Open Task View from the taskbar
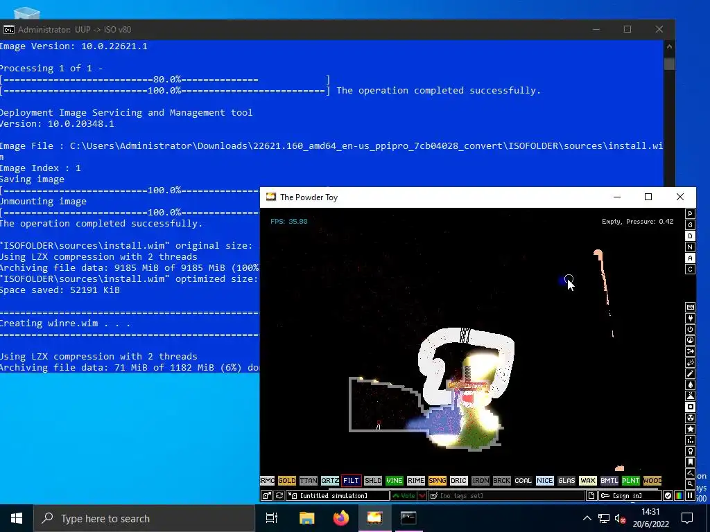 272,518
